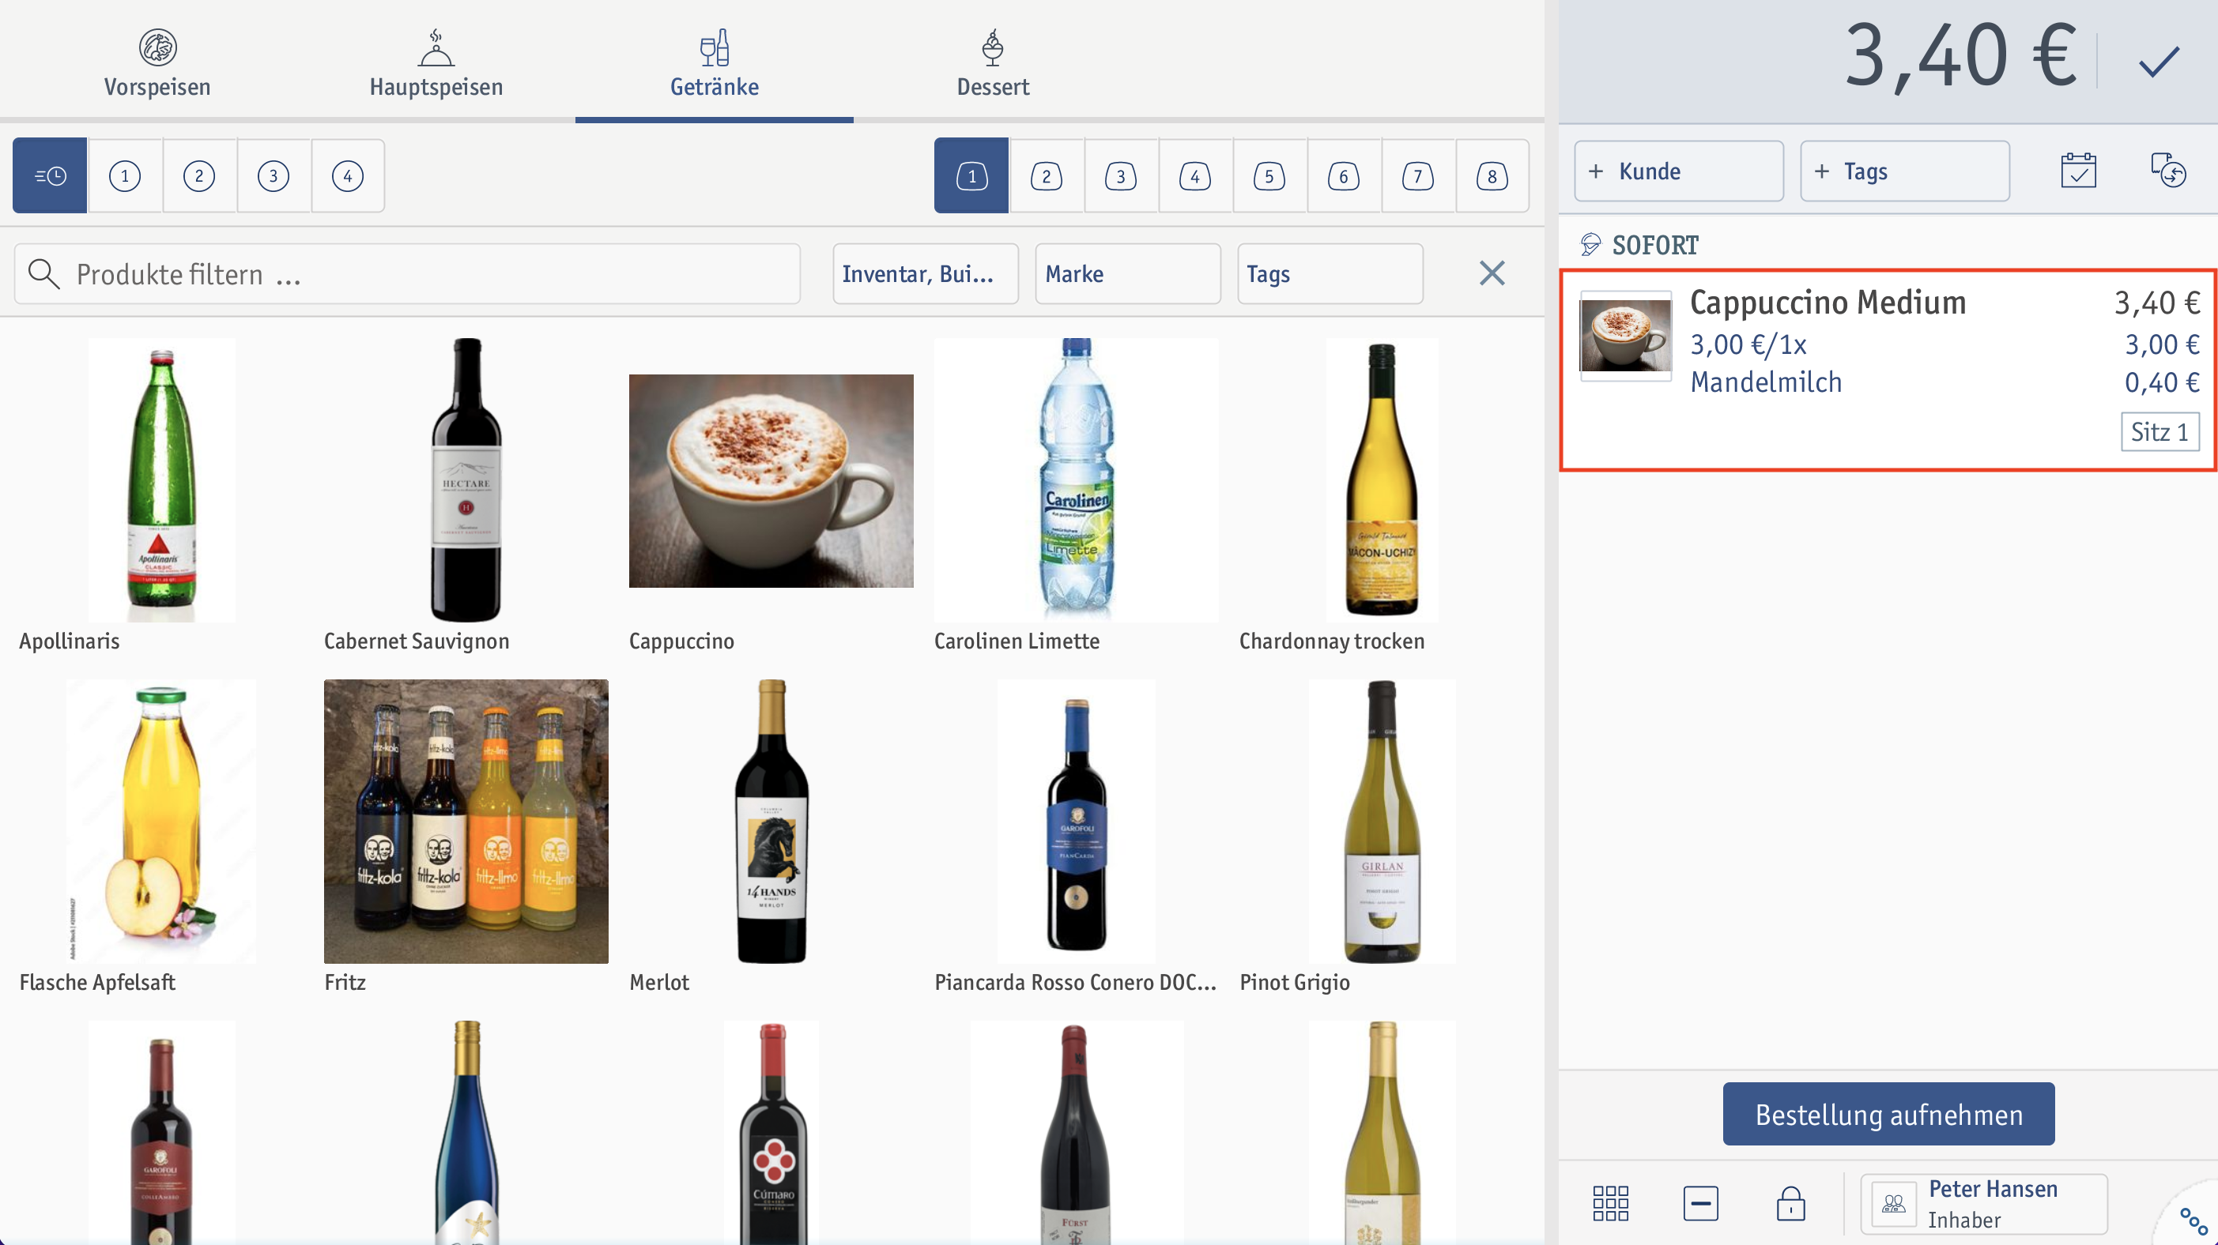
Task: Open the Marke filter dropdown
Action: coord(1128,273)
